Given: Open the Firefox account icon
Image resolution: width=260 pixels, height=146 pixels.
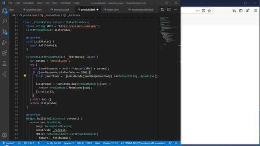Looking at the screenshot, I should (x=247, y=11).
